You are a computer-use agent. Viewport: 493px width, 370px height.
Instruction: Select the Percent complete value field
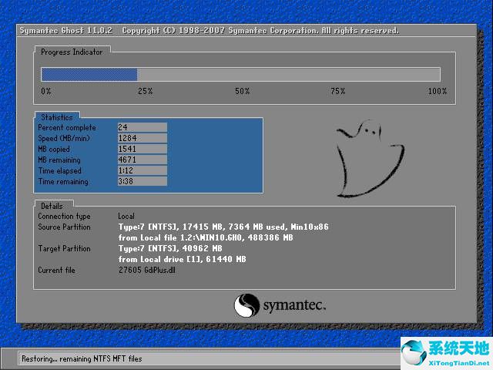(142, 128)
